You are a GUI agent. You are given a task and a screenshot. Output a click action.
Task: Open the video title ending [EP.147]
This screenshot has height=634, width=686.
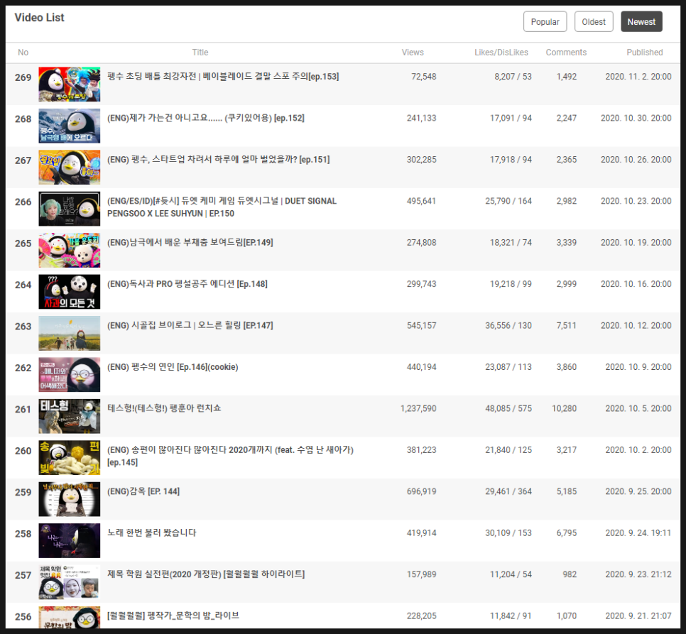190,326
